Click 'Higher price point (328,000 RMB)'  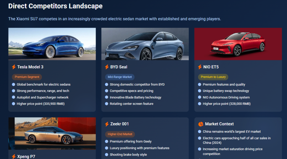(227, 104)
